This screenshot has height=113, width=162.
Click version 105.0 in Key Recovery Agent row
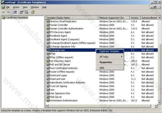134,61
